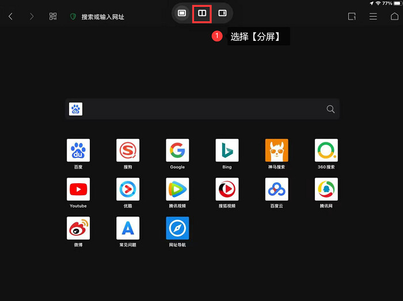Image resolution: width=403 pixels, height=301 pixels.
Task: Open the tabs/windows manager icon
Action: (352, 17)
